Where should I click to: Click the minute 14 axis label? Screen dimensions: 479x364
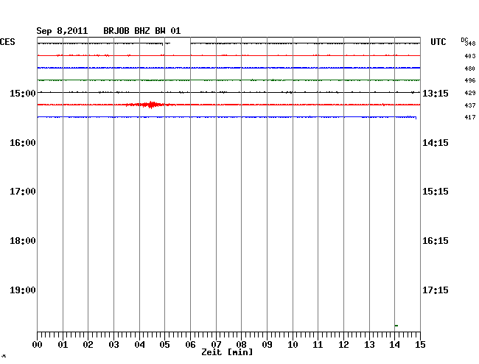pyautogui.click(x=394, y=345)
